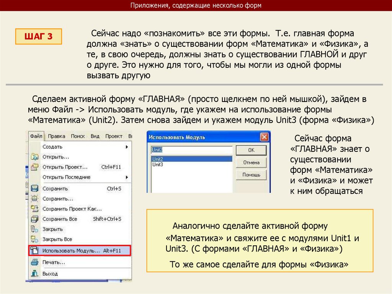Viewport: 392px width, 294px height.
Task: Select Открыть Проект... menu text
Action: tap(65, 167)
